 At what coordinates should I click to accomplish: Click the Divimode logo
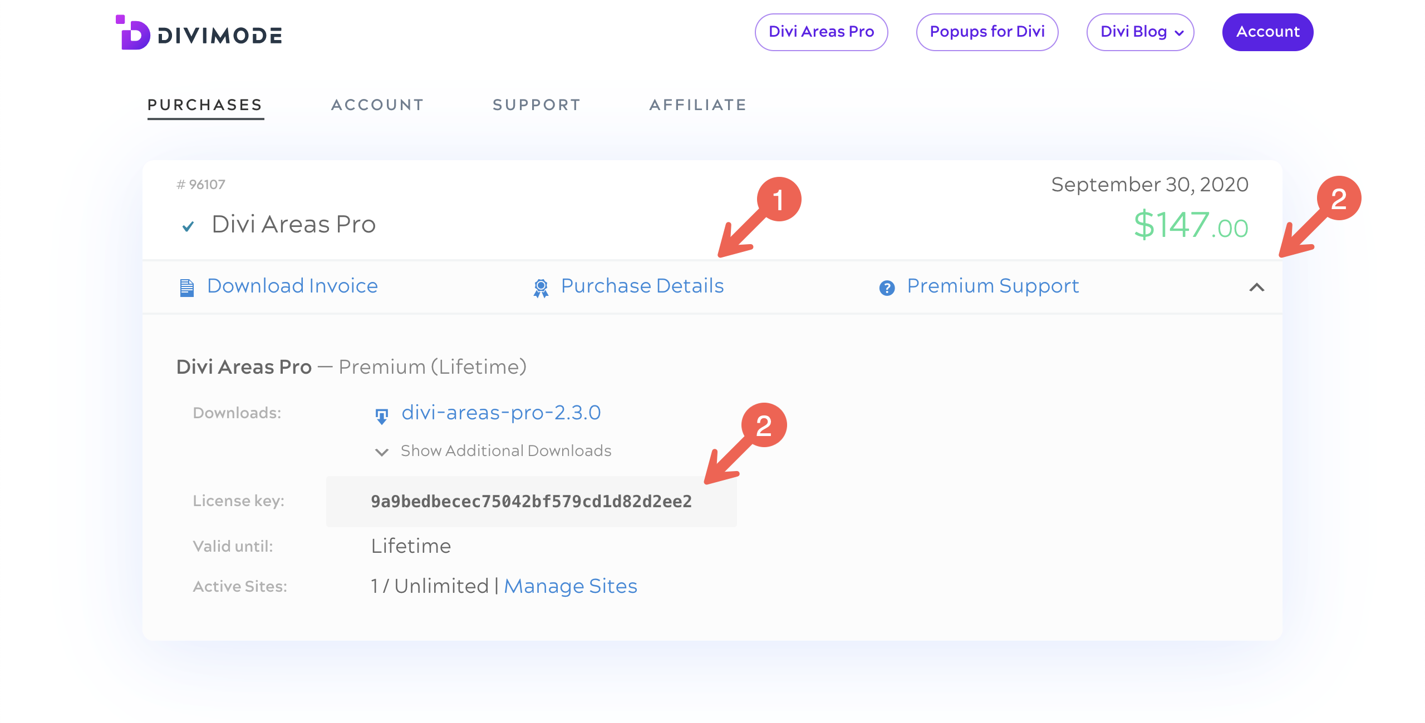[x=199, y=33]
